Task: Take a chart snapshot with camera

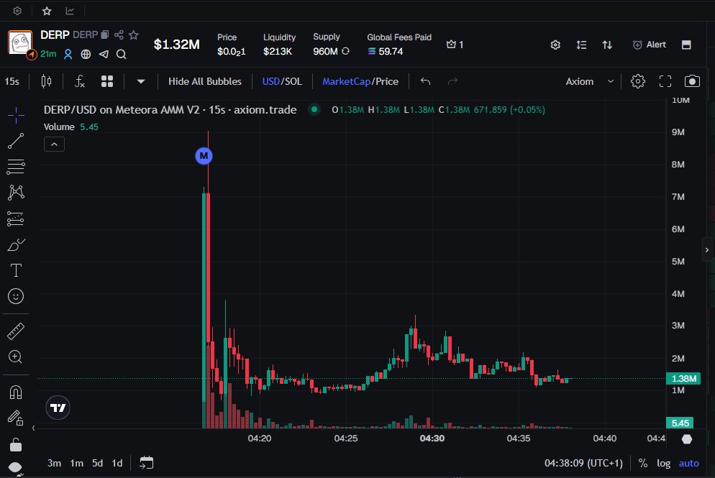Action: click(x=692, y=81)
